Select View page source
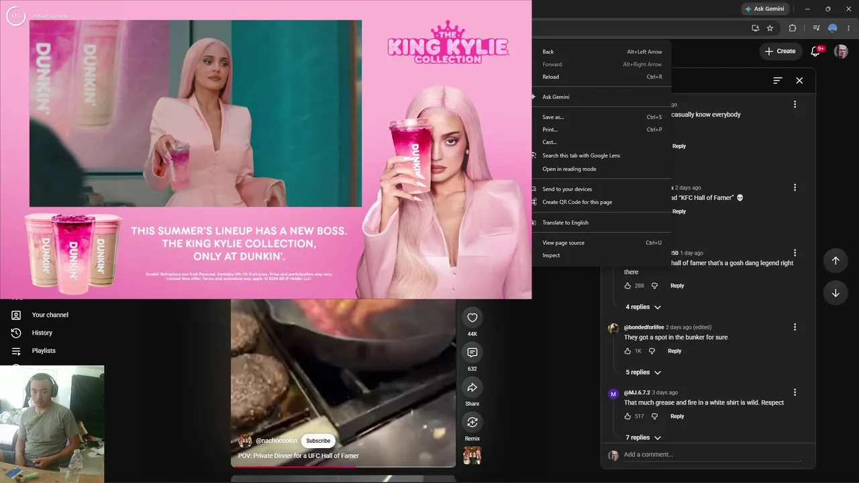 click(601, 243)
